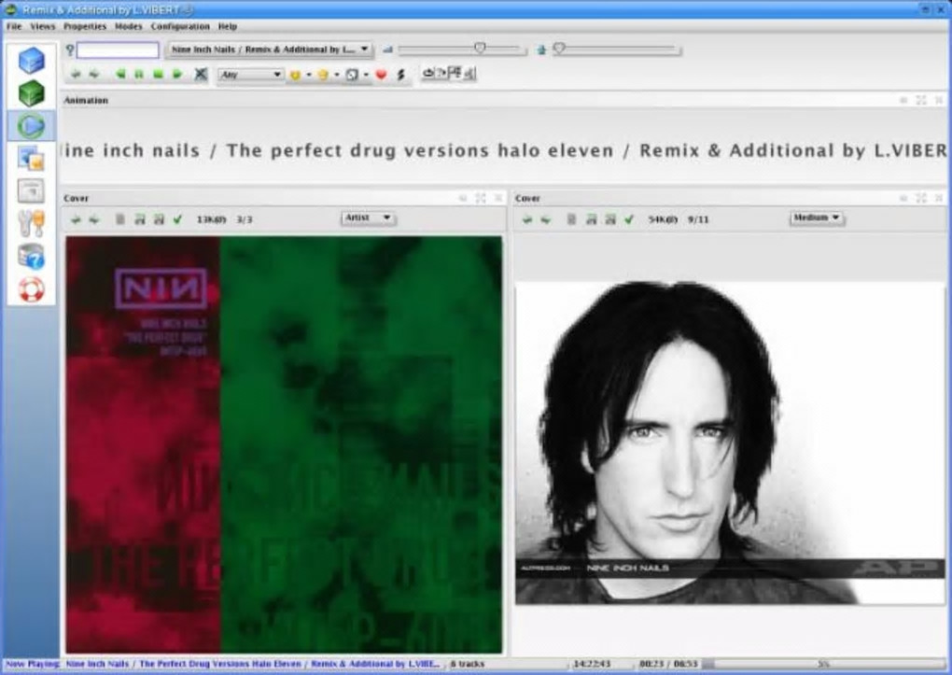This screenshot has height=675, width=952.
Task: Click the Nine Inch Nails portrait cover image
Action: click(730, 443)
